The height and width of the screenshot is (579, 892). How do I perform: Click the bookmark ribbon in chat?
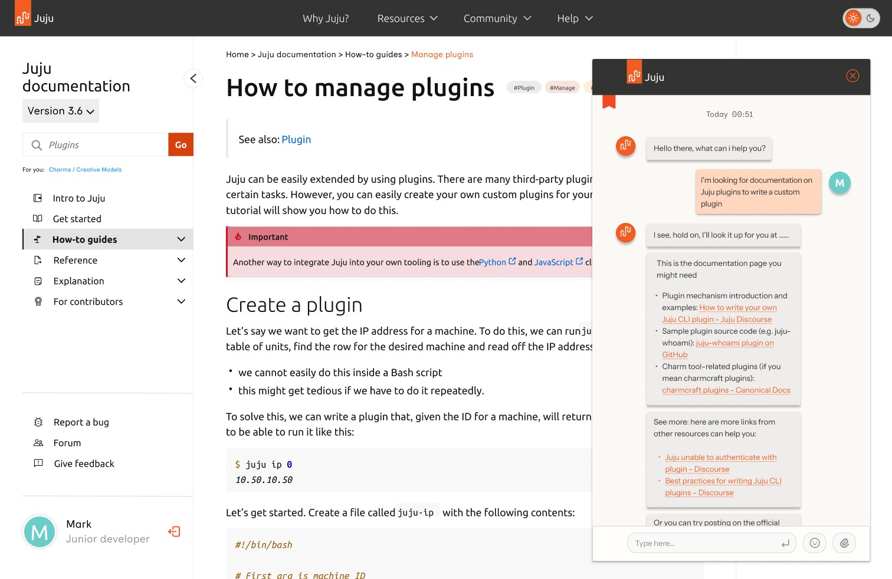pos(609,102)
